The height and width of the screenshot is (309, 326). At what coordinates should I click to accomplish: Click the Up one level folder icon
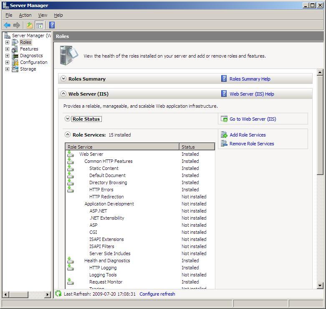tap(30, 25)
